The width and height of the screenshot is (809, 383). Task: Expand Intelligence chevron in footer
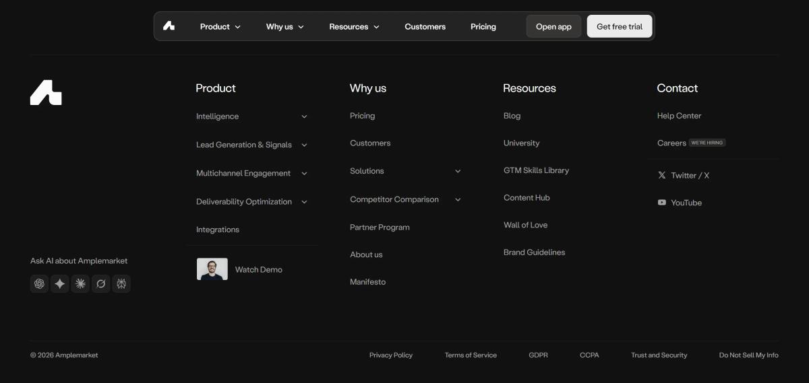pyautogui.click(x=304, y=116)
